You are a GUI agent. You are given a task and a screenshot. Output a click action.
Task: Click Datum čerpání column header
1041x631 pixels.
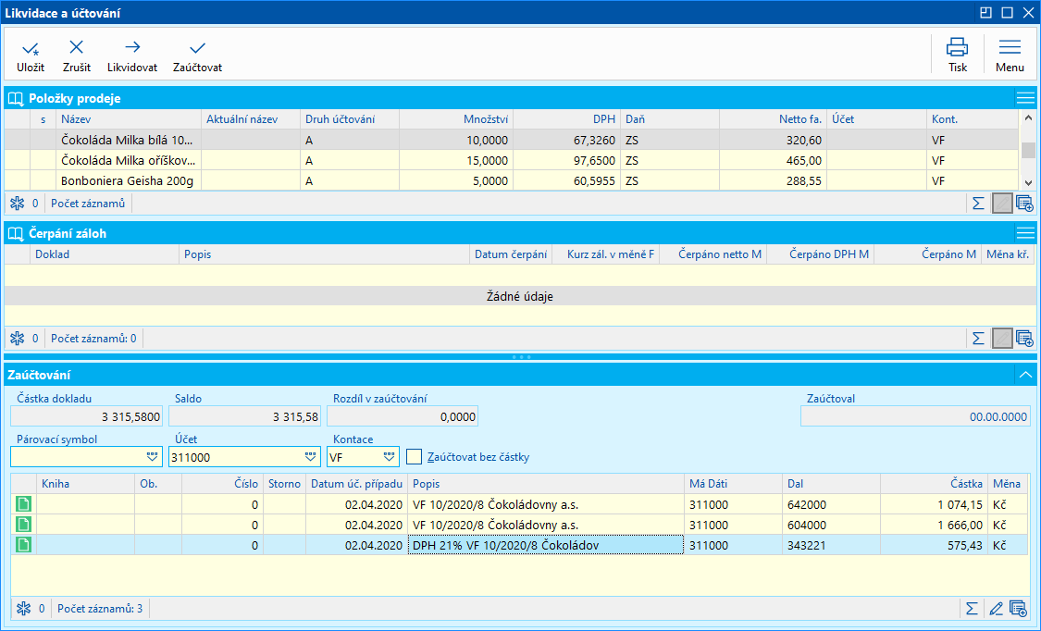pos(511,254)
